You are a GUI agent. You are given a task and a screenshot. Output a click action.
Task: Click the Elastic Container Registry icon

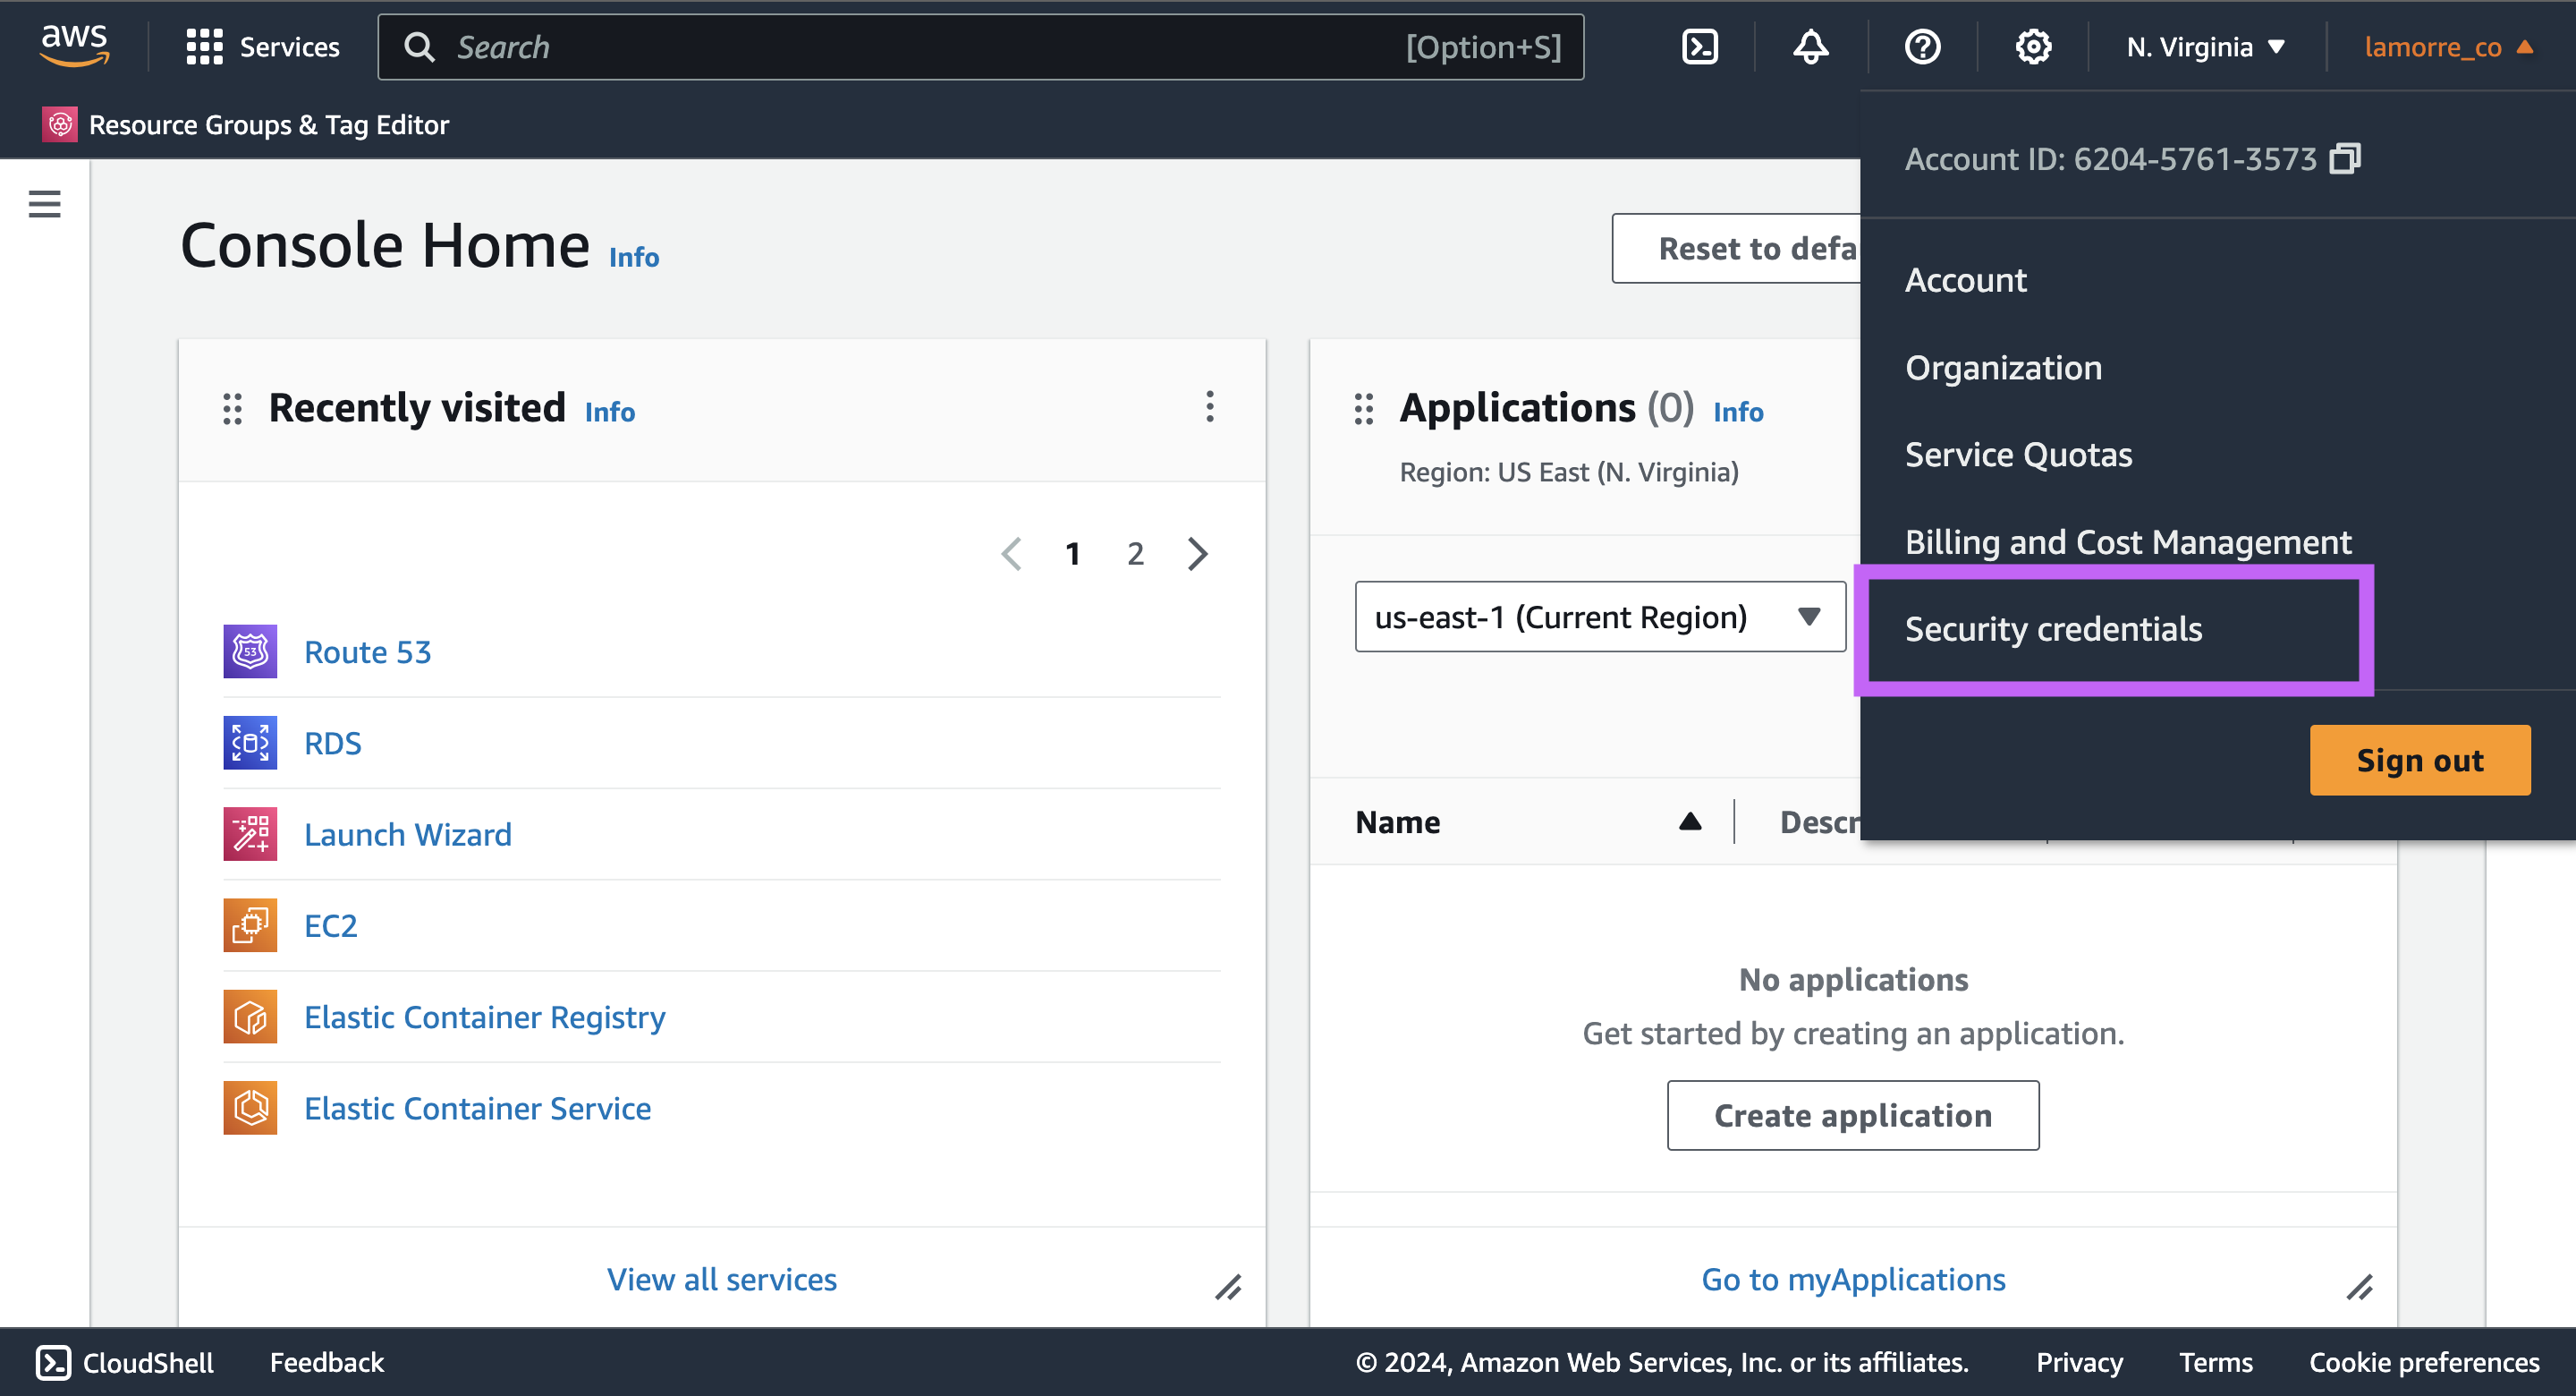(x=247, y=1016)
